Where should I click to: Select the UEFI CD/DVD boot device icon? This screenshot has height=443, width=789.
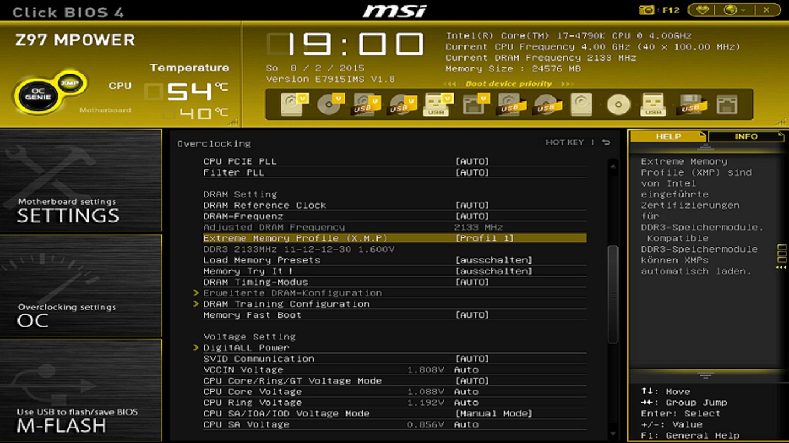[x=330, y=104]
